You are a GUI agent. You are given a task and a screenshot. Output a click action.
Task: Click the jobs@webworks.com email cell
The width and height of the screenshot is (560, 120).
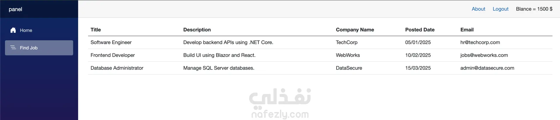[484, 55]
